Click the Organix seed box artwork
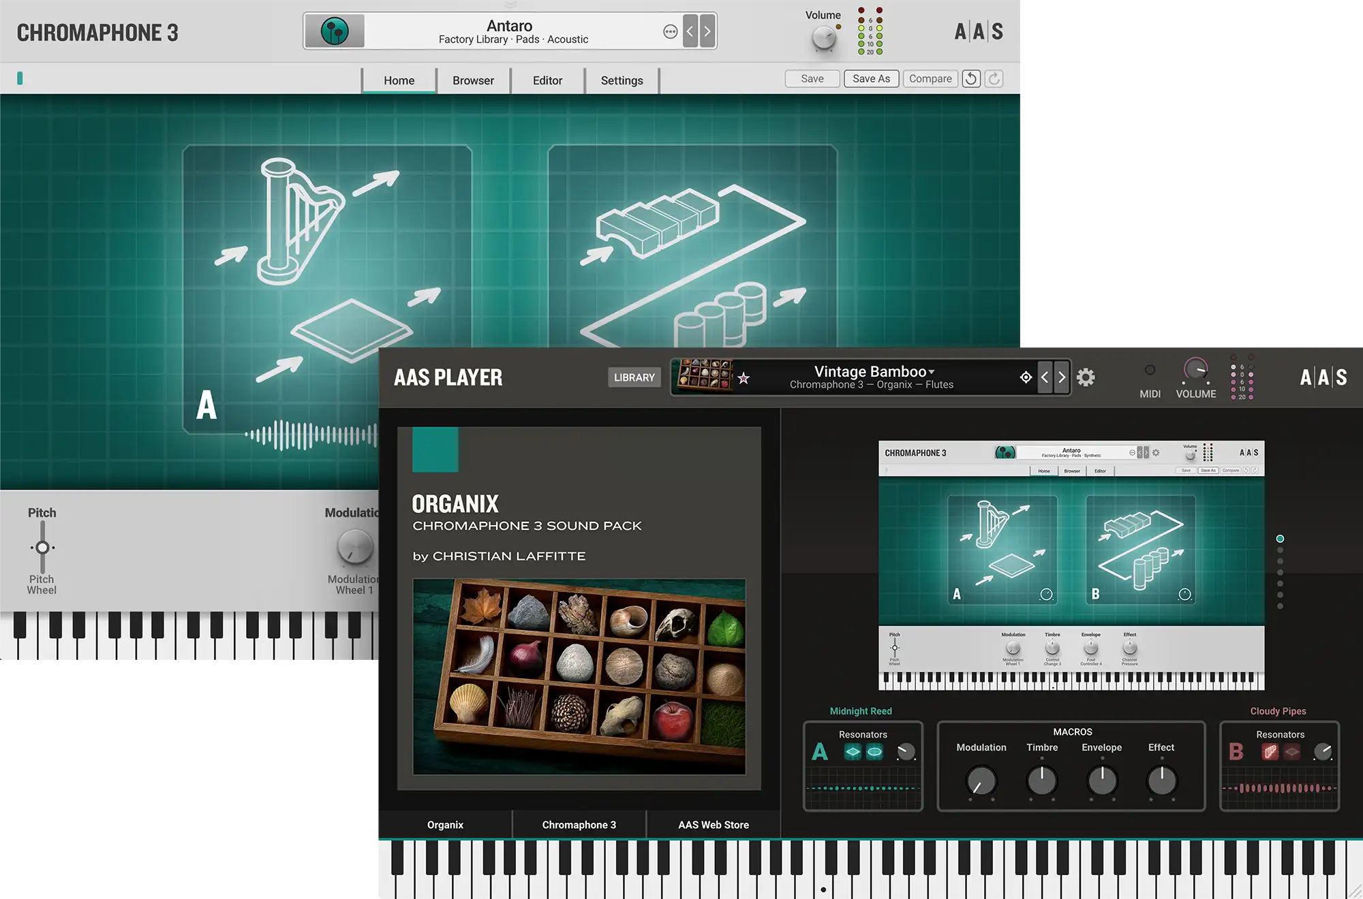 [x=579, y=676]
